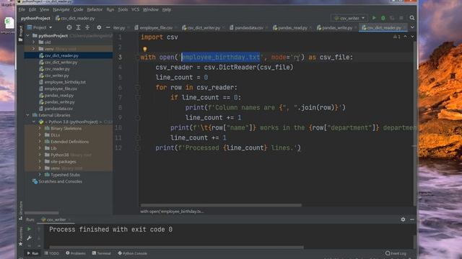Open Run panel settings gear
462x259 pixels.
[403, 219]
